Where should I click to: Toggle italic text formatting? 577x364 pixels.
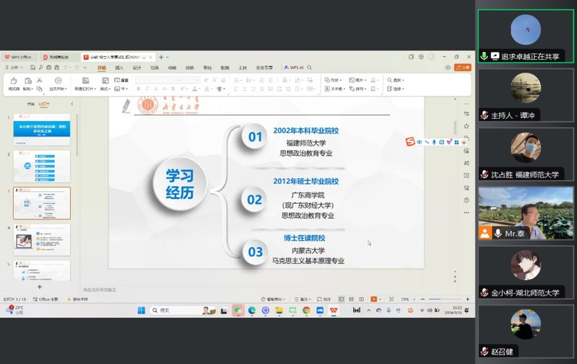(147, 89)
